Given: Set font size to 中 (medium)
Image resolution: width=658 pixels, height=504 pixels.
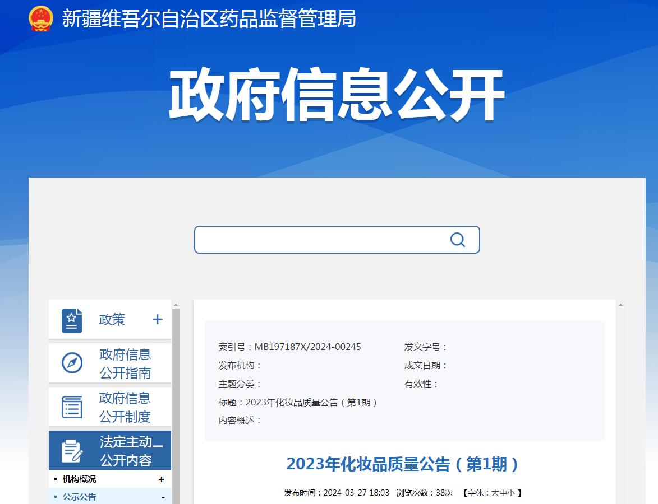Looking at the screenshot, I should [x=503, y=493].
